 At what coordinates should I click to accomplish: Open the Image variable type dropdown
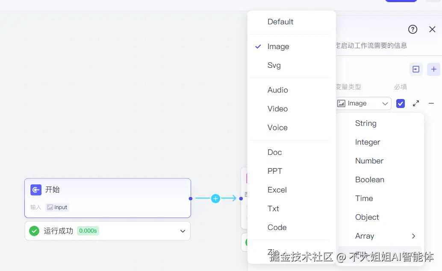click(363, 103)
